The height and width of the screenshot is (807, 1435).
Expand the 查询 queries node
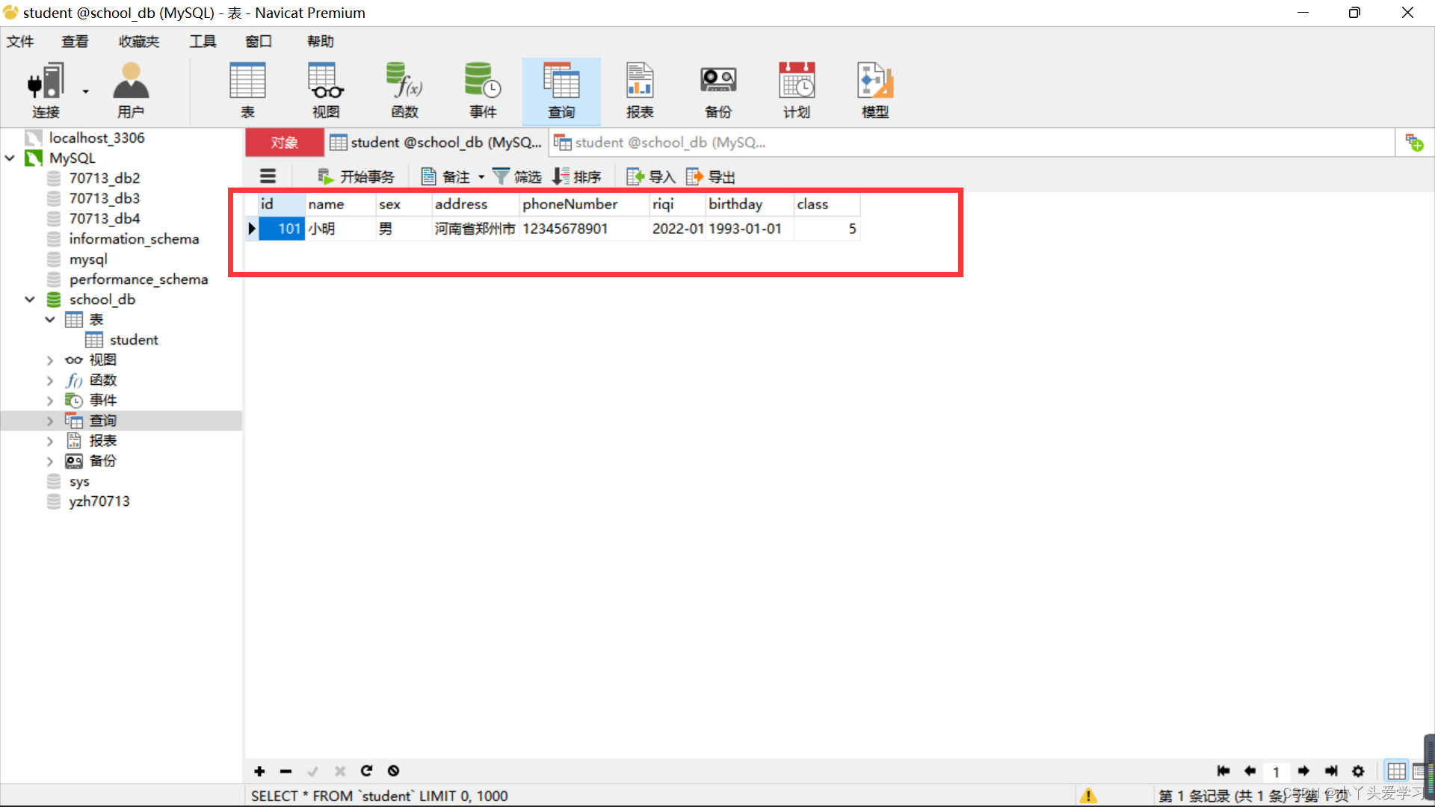click(50, 421)
